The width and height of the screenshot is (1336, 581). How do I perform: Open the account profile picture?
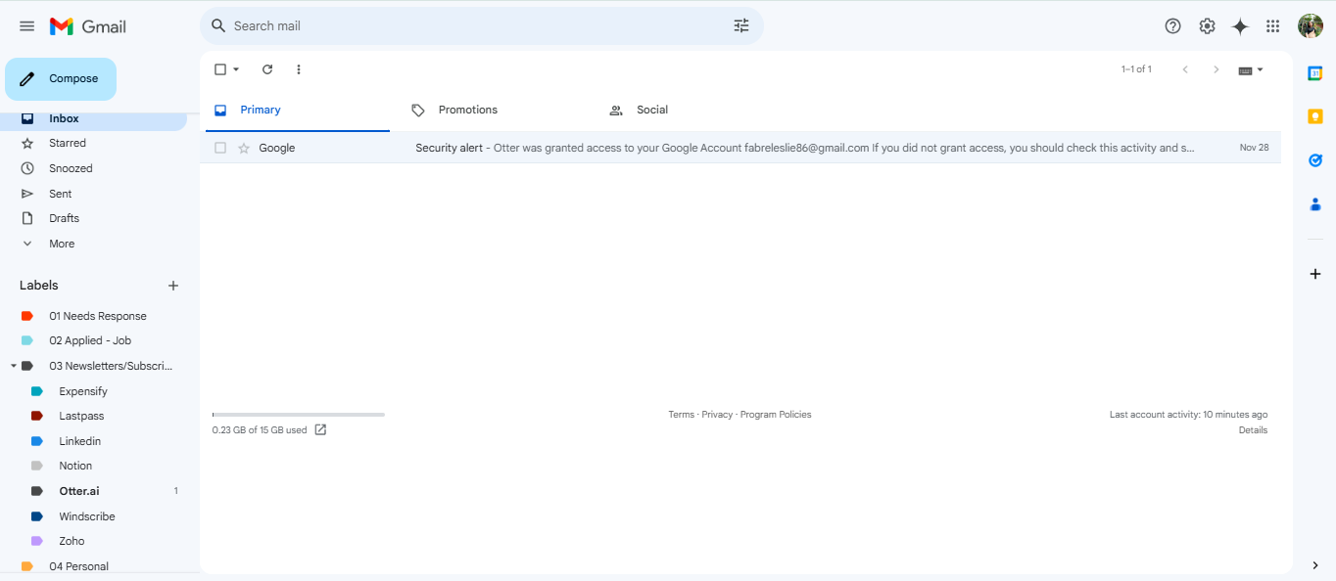[x=1311, y=26]
